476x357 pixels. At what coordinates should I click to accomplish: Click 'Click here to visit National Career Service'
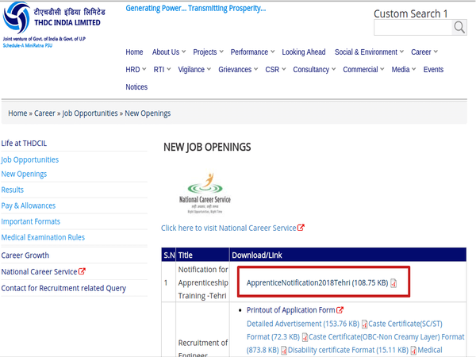point(228,228)
